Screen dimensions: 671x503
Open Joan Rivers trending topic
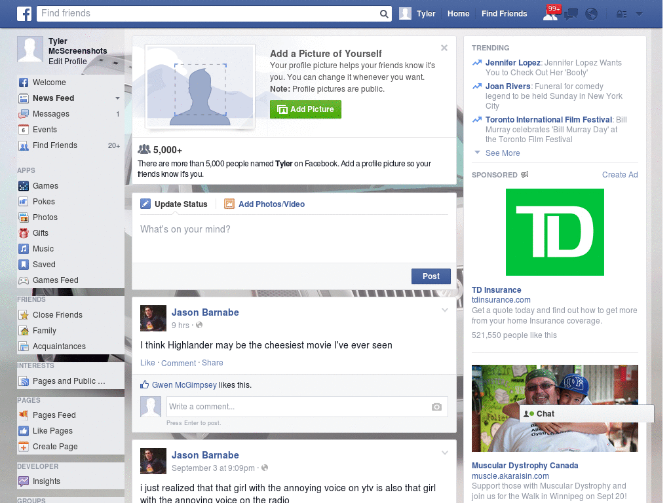(x=508, y=86)
